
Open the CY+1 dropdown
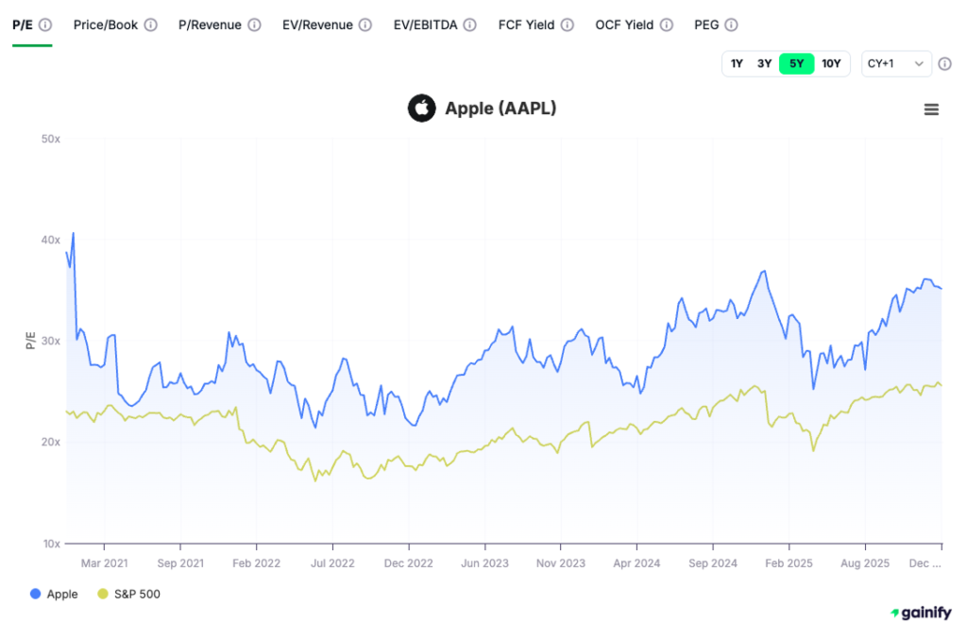[895, 63]
